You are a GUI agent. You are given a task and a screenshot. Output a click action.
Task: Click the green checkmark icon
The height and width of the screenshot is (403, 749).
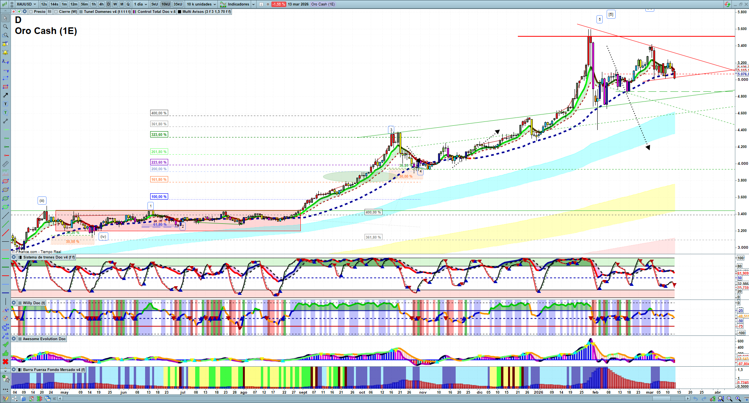(x=5, y=344)
